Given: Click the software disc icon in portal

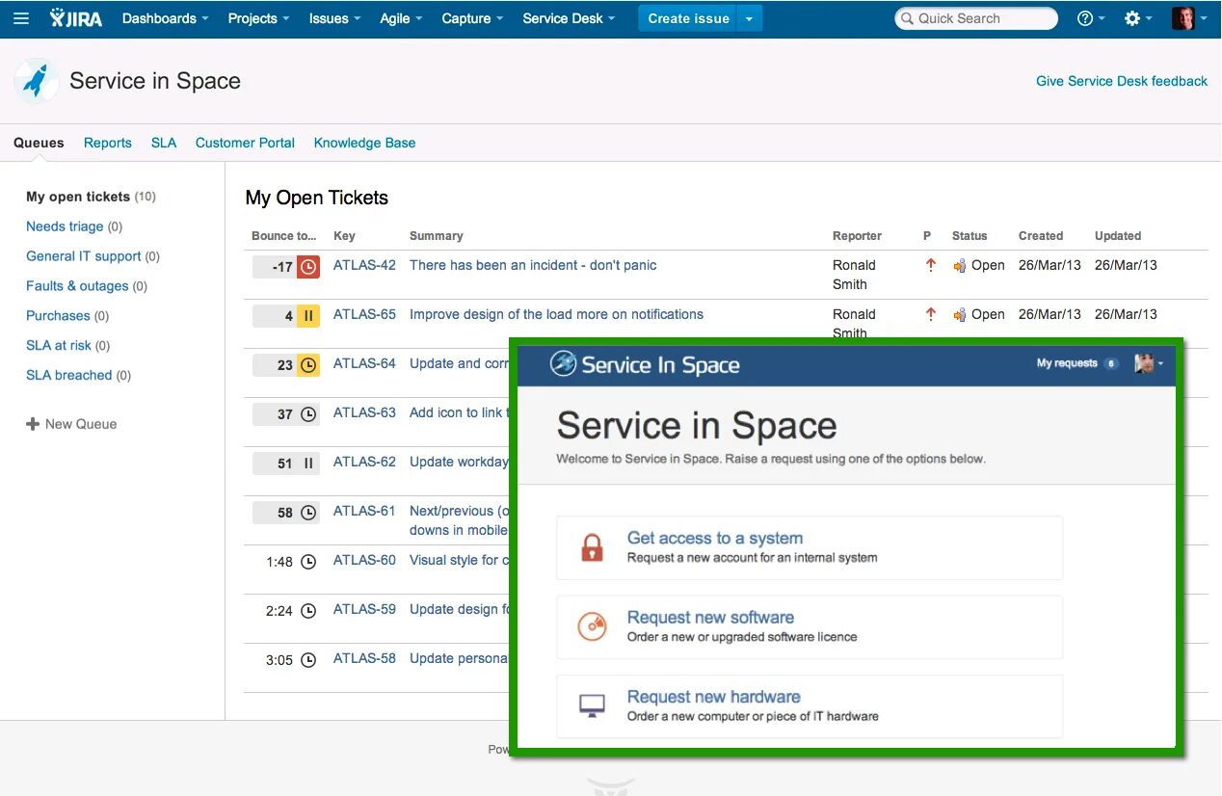Looking at the screenshot, I should (592, 627).
